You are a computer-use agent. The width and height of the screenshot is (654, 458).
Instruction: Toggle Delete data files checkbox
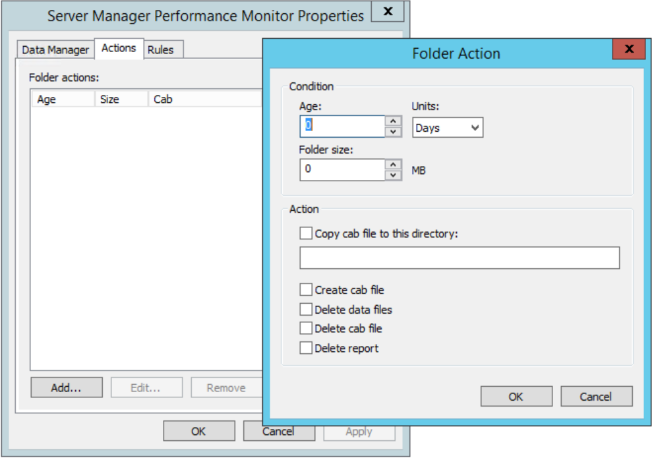tap(306, 309)
